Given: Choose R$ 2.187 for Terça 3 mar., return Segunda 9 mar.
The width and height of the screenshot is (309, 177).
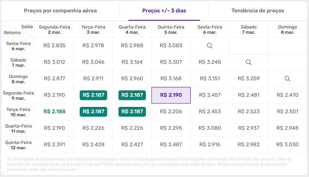Looking at the screenshot, I should tap(93, 95).
